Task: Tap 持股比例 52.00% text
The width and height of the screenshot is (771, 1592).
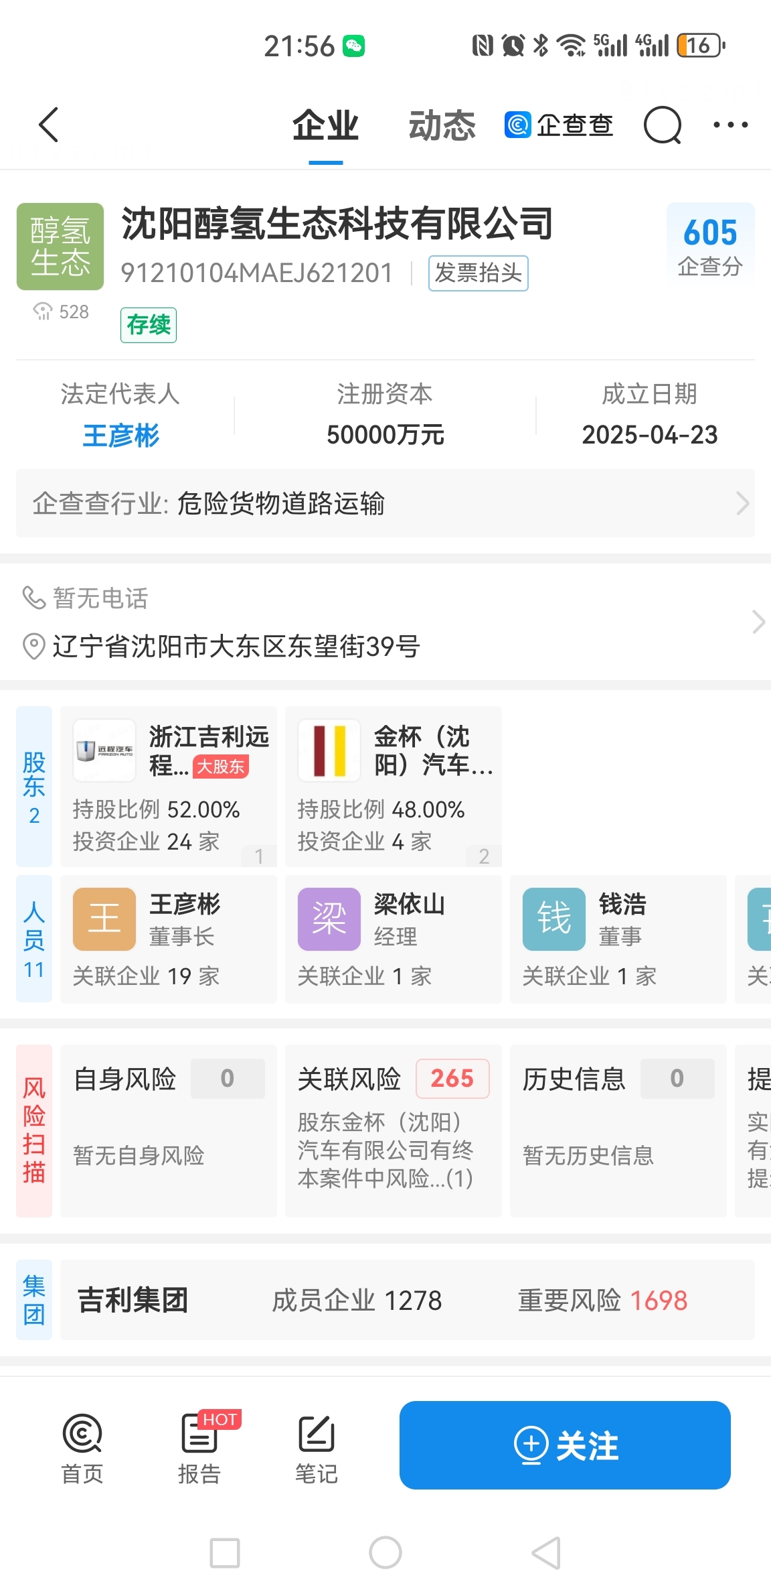Action: coord(156,809)
